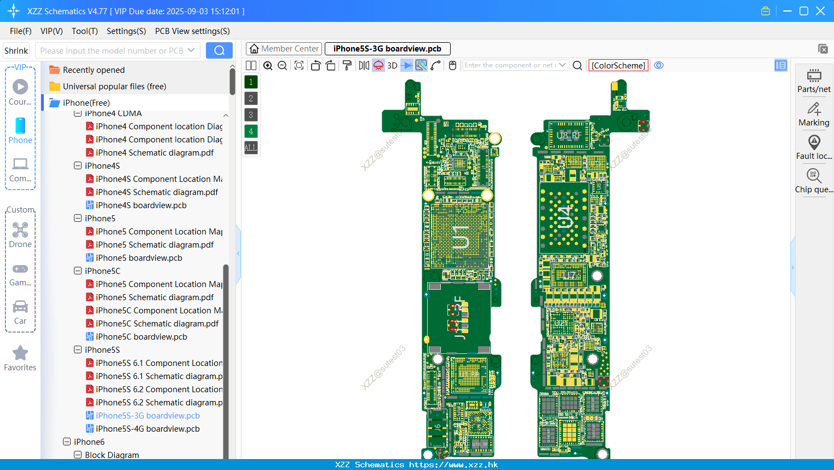The width and height of the screenshot is (834, 470).
Task: Open the Settings(S) menu
Action: [126, 31]
